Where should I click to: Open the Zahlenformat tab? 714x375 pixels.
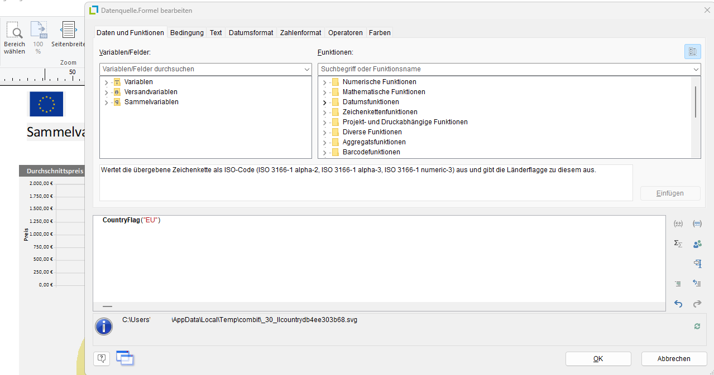click(x=300, y=33)
